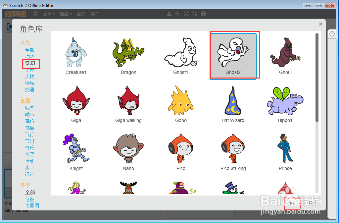Select the Creature1 sprite
Viewport: 339px width, 223px height.
76,56
